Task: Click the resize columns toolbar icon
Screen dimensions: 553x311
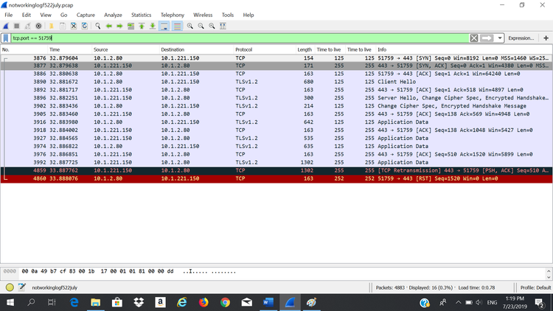Action: (x=223, y=26)
